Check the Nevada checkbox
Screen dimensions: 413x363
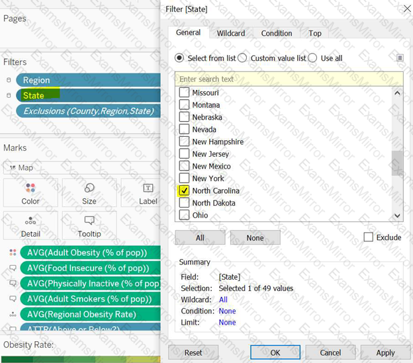tap(184, 129)
